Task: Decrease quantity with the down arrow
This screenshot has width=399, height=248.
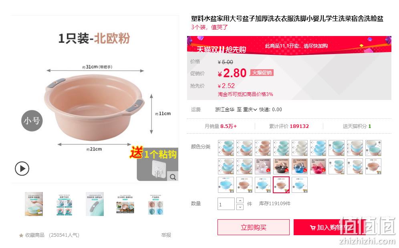Action: pos(240,207)
